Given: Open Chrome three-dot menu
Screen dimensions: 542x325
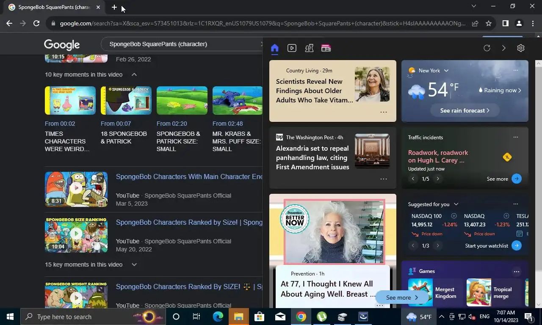Looking at the screenshot, I should click(532, 24).
